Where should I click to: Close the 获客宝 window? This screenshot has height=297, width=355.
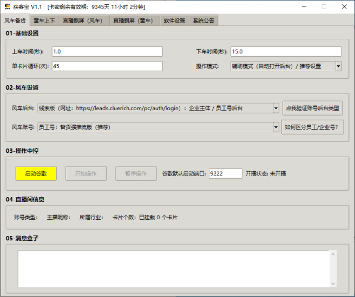[344, 7]
